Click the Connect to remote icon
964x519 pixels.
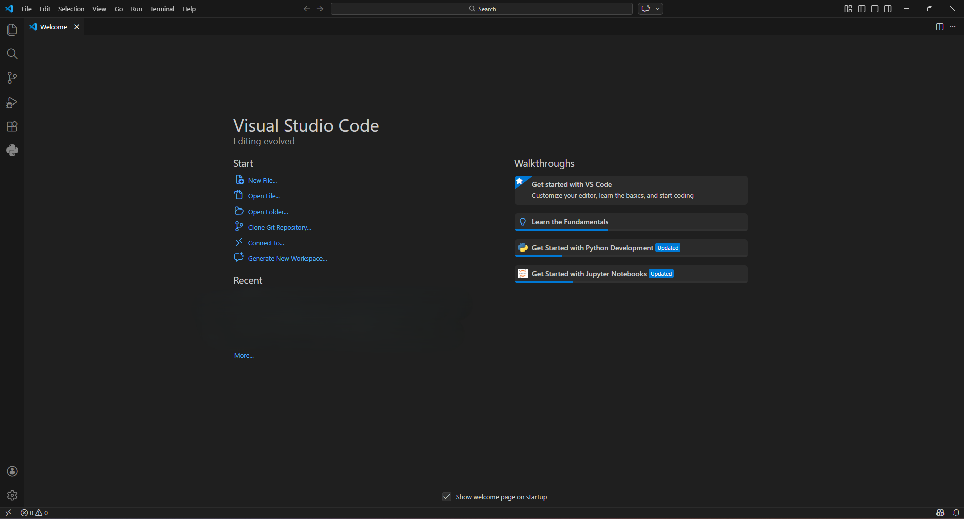point(239,242)
